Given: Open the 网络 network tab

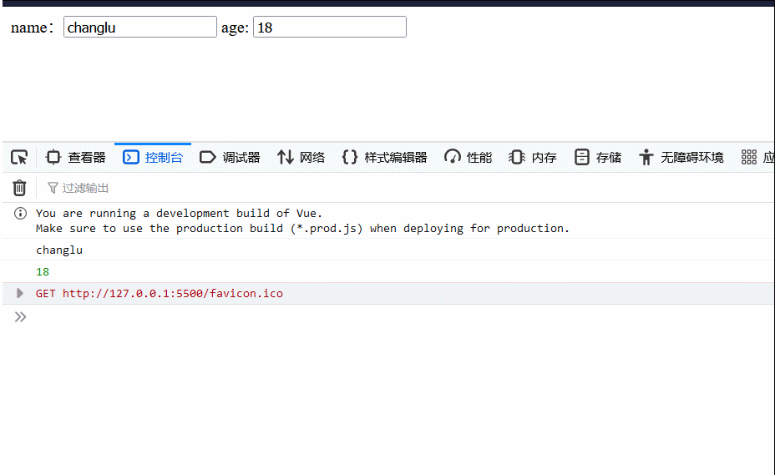Looking at the screenshot, I should point(301,158).
